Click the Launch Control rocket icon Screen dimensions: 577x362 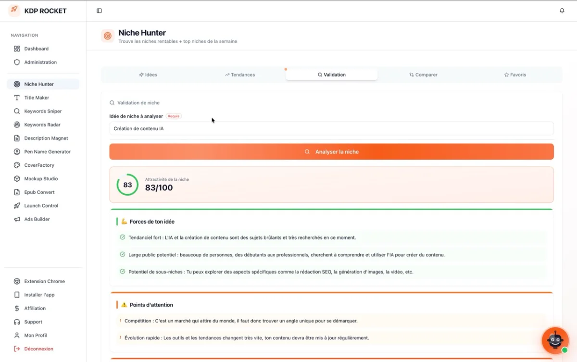[x=17, y=205]
